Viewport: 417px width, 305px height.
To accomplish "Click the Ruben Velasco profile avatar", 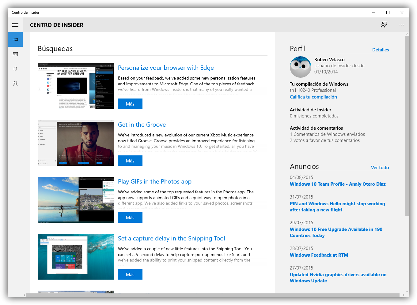I will pyautogui.click(x=301, y=67).
